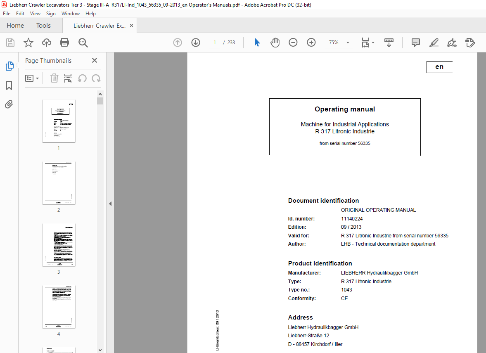Zoom in with plus button

coord(311,43)
